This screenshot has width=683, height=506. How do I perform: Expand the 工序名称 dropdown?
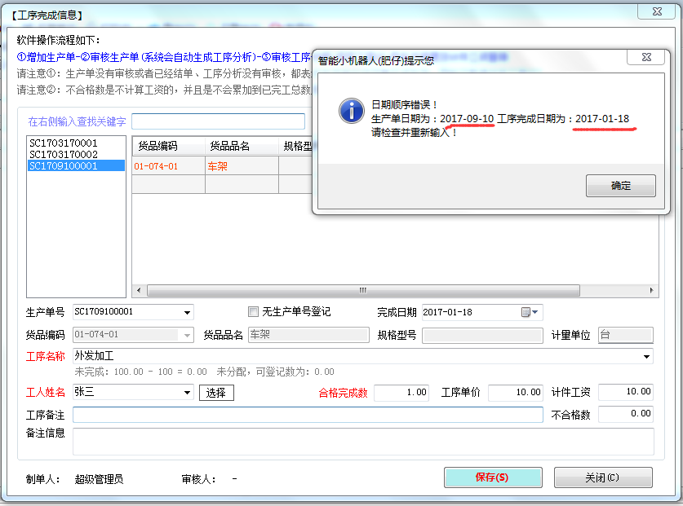coord(647,357)
